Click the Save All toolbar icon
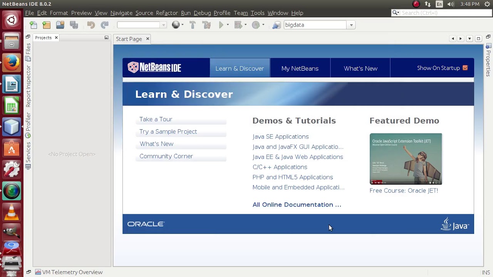This screenshot has width=493, height=277. pyautogui.click(x=74, y=25)
